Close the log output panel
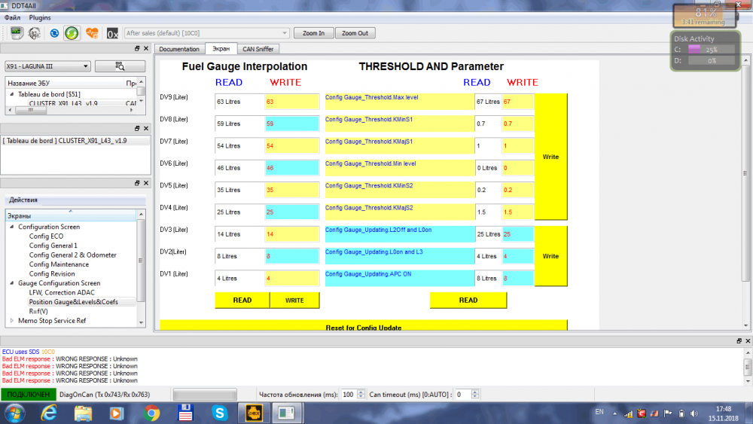 [748, 340]
